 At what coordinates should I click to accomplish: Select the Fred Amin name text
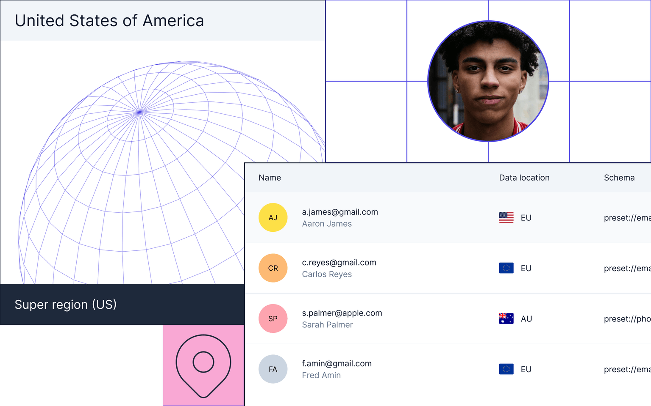pos(321,375)
